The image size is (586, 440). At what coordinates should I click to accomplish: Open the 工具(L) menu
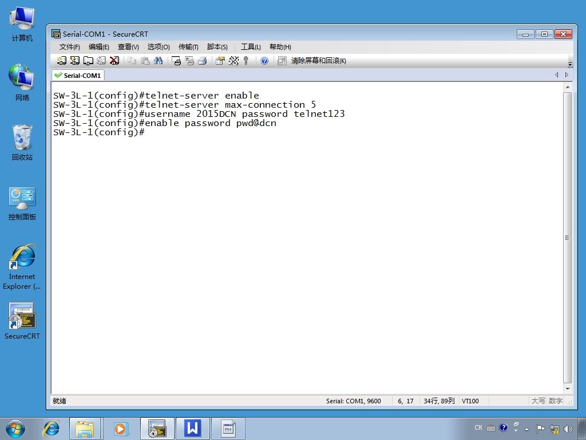(x=251, y=47)
